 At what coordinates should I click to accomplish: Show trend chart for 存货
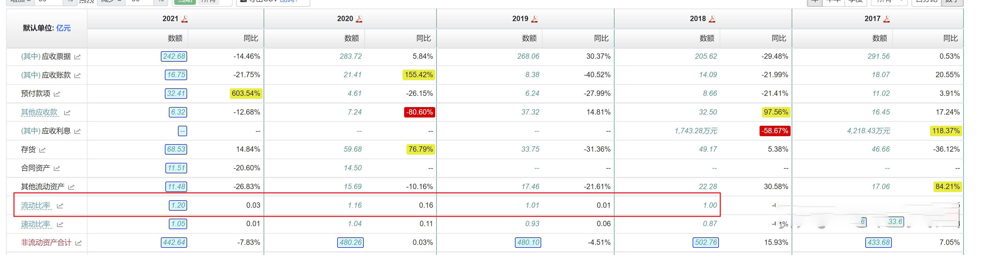[x=43, y=150]
